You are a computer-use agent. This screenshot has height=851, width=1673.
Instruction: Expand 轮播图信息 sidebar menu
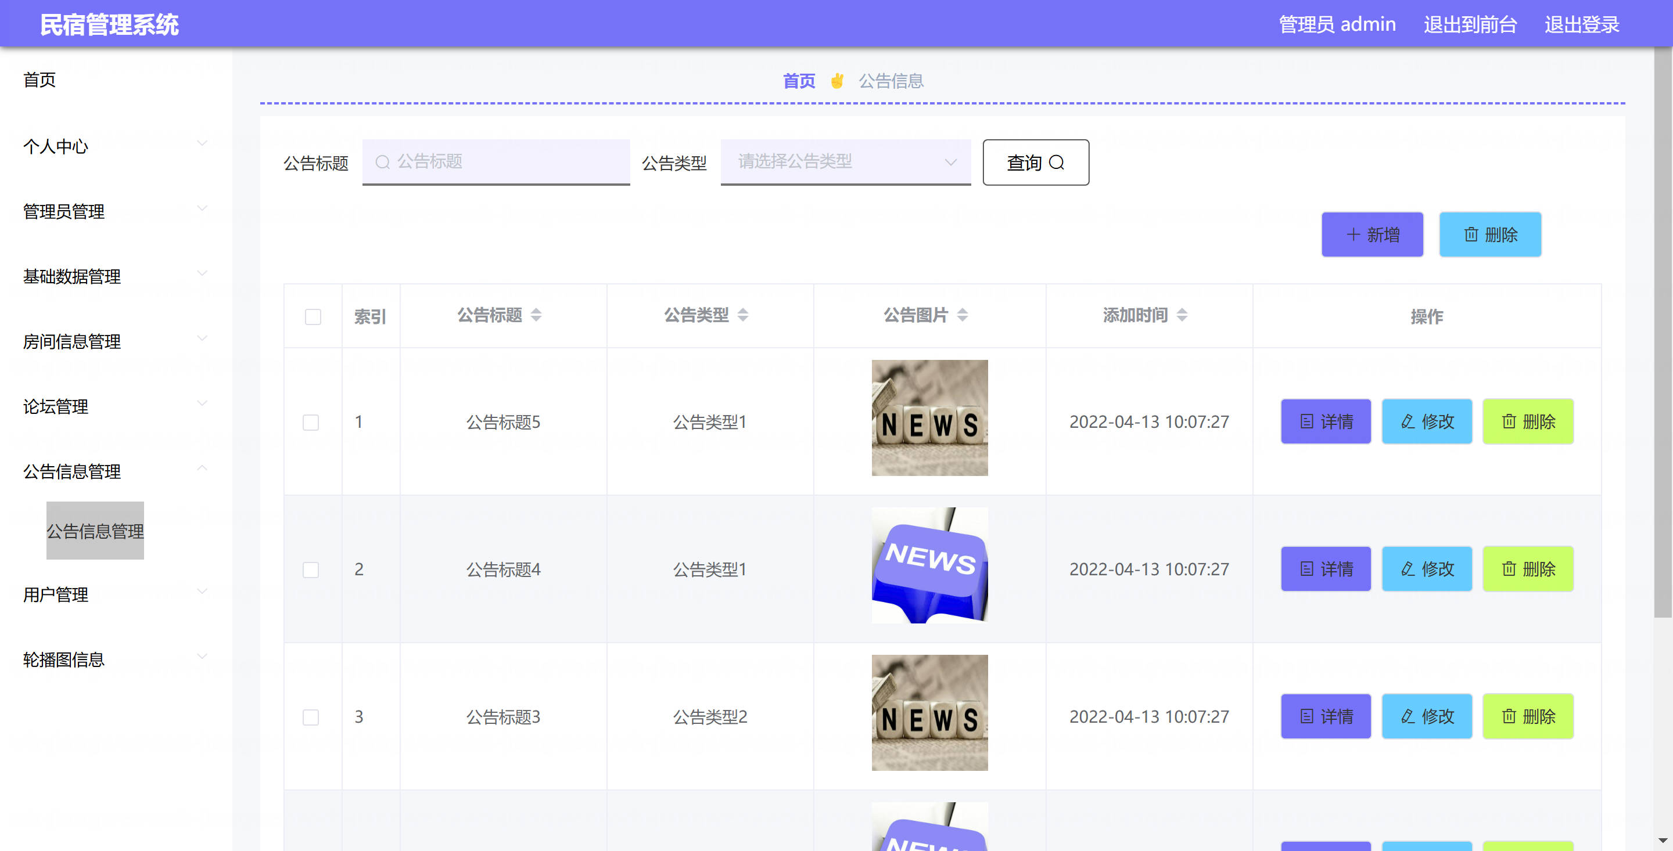point(116,659)
